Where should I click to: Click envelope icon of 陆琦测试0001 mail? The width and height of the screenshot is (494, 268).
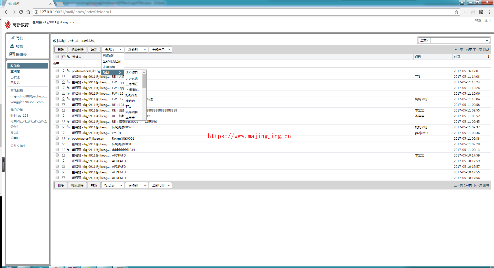coord(64,144)
